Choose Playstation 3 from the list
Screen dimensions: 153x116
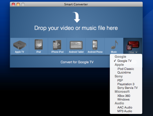click(126, 84)
